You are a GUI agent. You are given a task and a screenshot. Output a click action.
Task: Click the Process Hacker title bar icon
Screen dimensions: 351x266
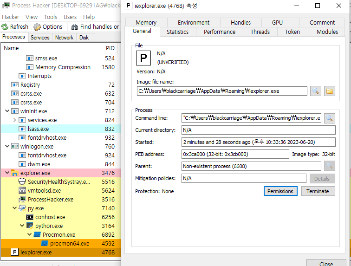(6, 5)
